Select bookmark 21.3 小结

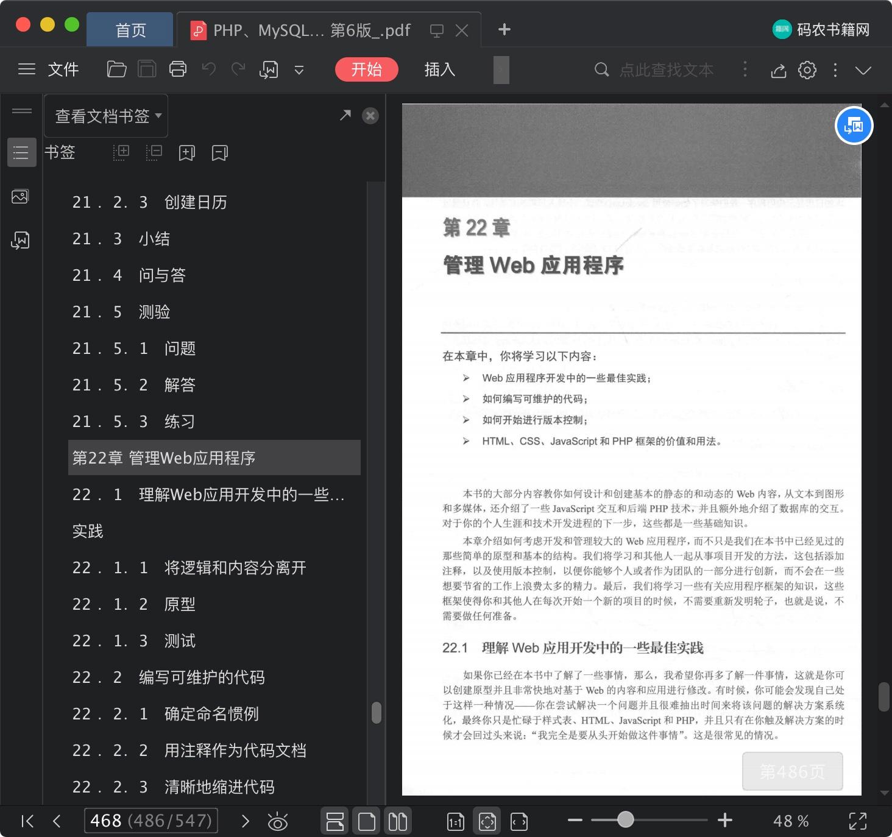point(214,239)
